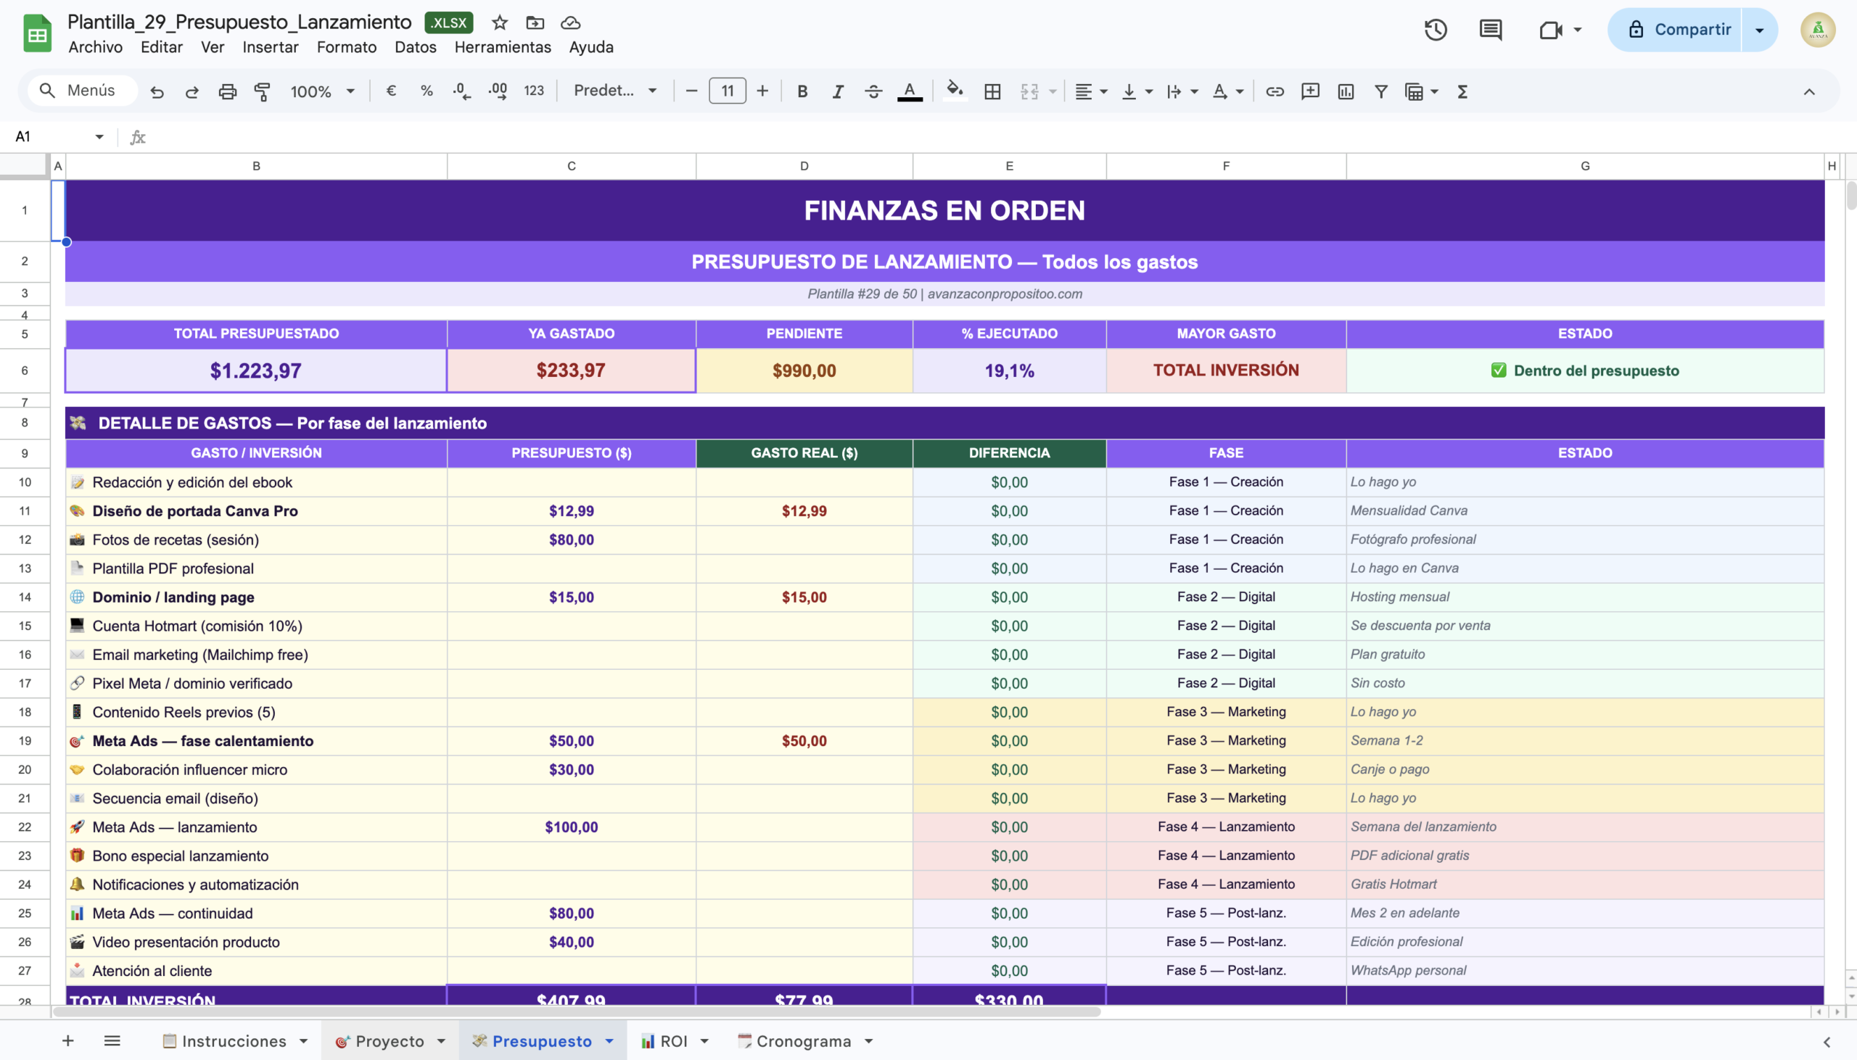
Task: Click the paint format roller icon
Action: 262,92
